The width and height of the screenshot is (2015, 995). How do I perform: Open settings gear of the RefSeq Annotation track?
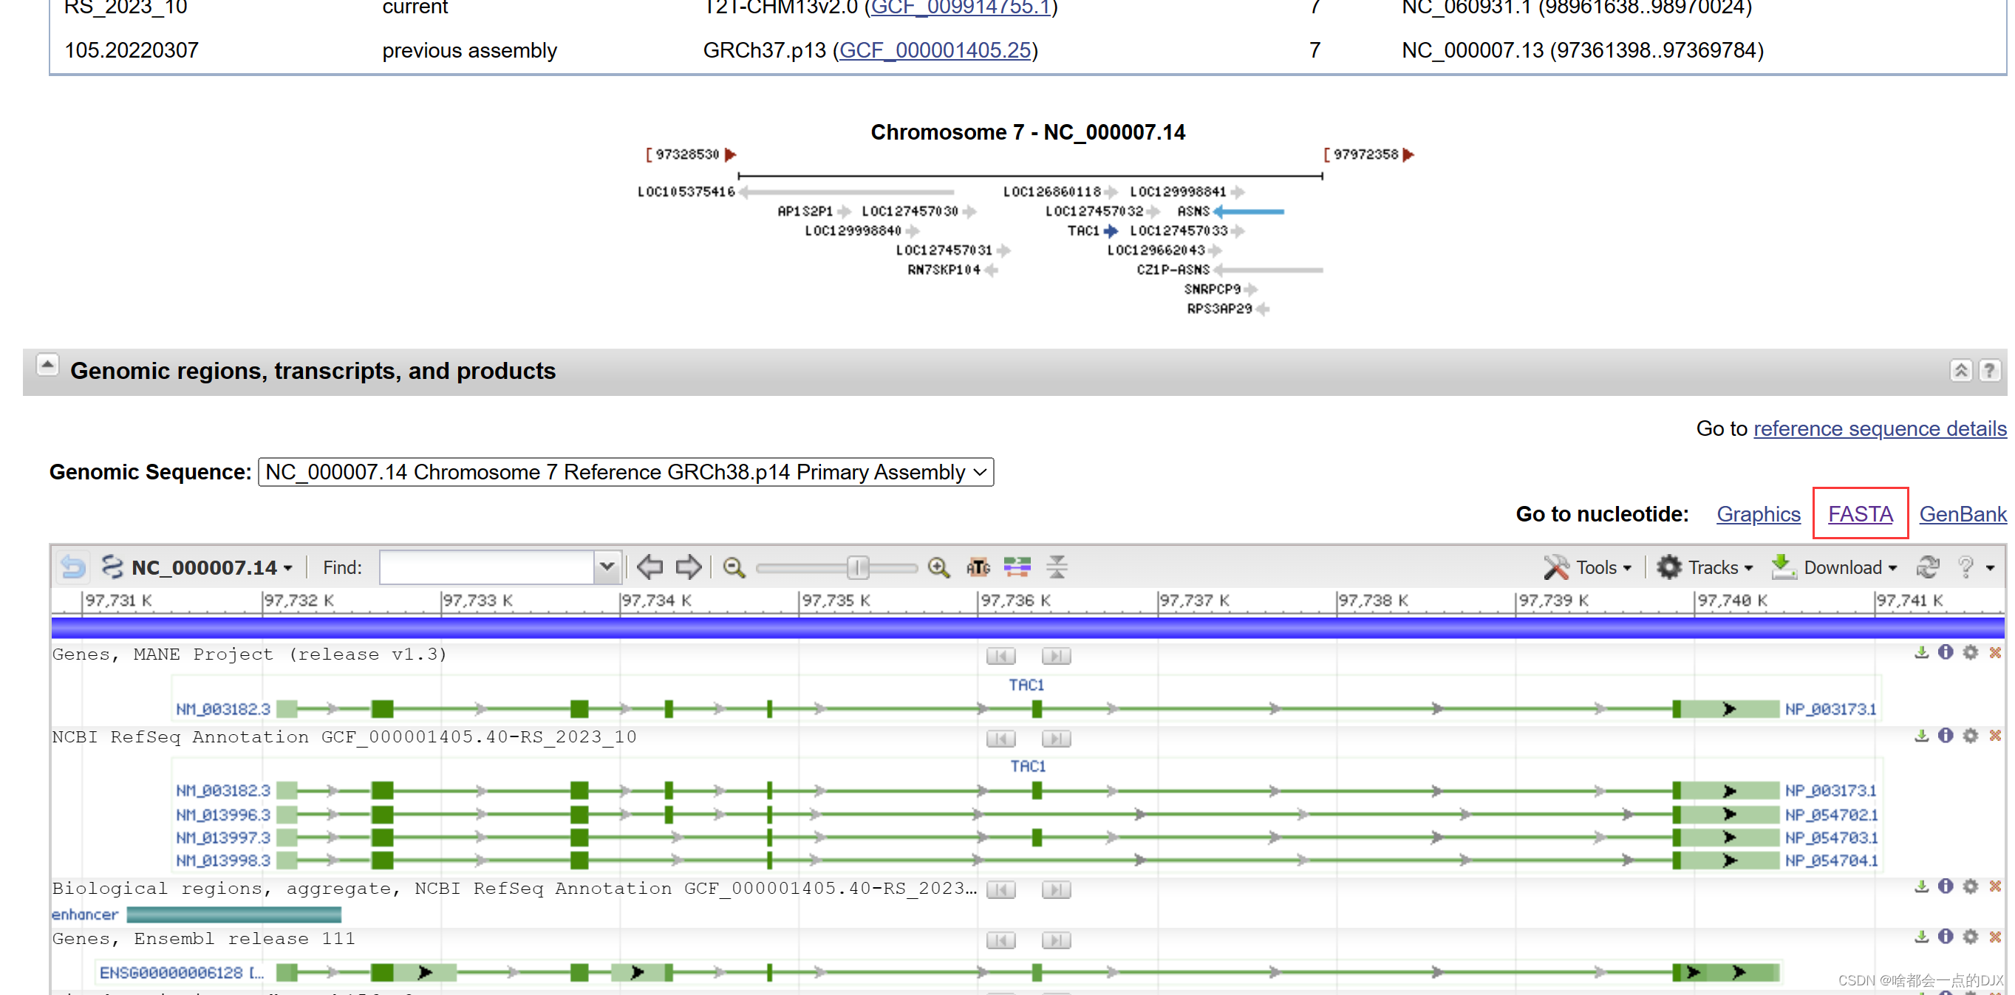pyautogui.click(x=1971, y=736)
